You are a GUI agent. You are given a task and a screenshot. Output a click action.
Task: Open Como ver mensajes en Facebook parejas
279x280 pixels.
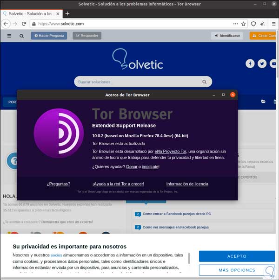coord(176,227)
